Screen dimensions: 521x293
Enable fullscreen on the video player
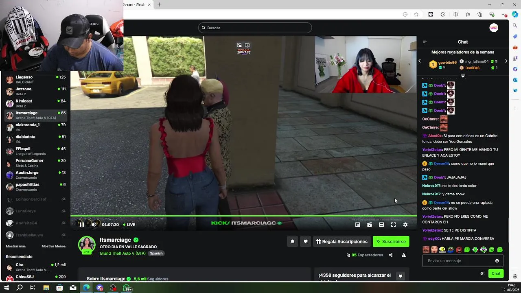pos(393,225)
